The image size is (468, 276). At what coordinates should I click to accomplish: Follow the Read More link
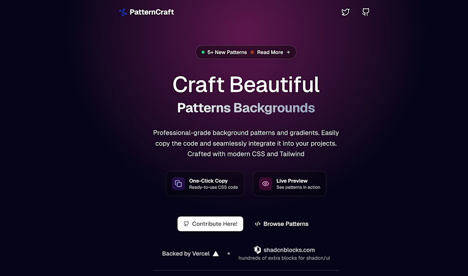click(270, 52)
